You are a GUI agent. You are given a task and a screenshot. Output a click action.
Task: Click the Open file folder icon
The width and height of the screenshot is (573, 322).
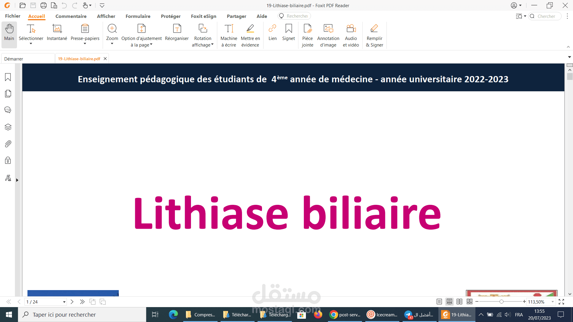22,5
